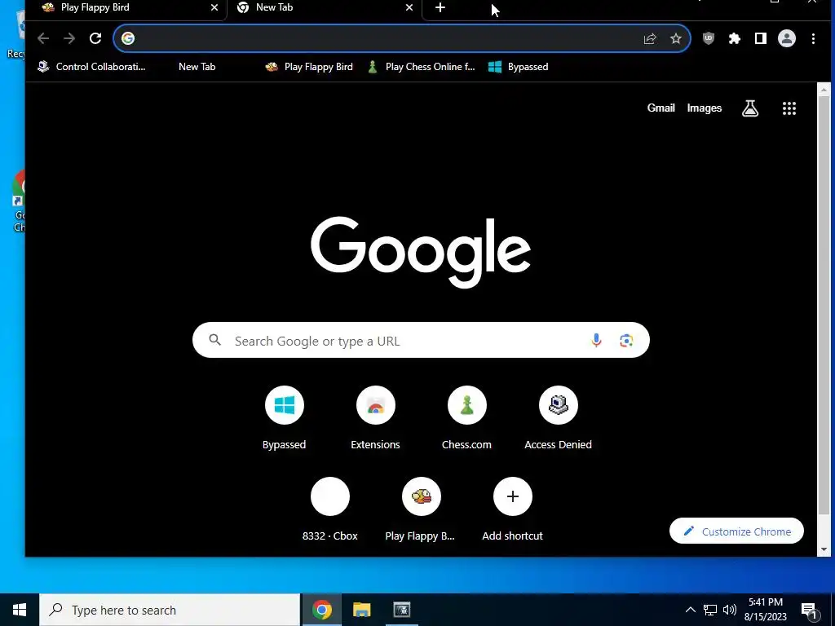835x626 pixels.
Task: Open the Play Flappy B... shortcut tile
Action: pyautogui.click(x=422, y=509)
